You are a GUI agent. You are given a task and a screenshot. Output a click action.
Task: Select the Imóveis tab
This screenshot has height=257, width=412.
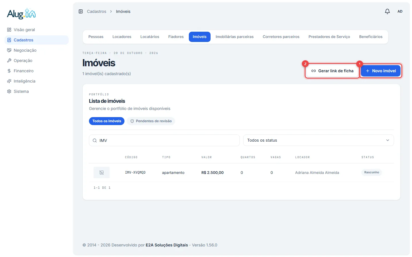200,37
